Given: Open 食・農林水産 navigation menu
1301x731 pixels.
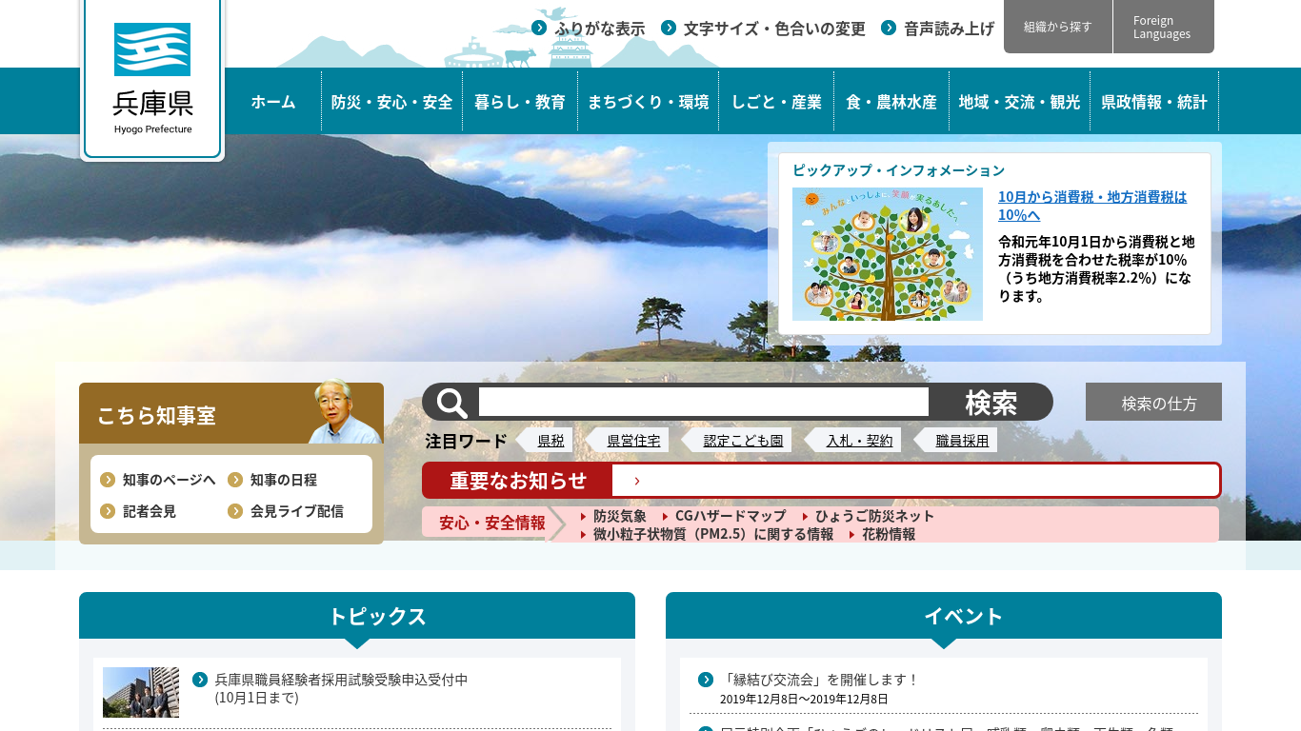Looking at the screenshot, I should tap(891, 102).
